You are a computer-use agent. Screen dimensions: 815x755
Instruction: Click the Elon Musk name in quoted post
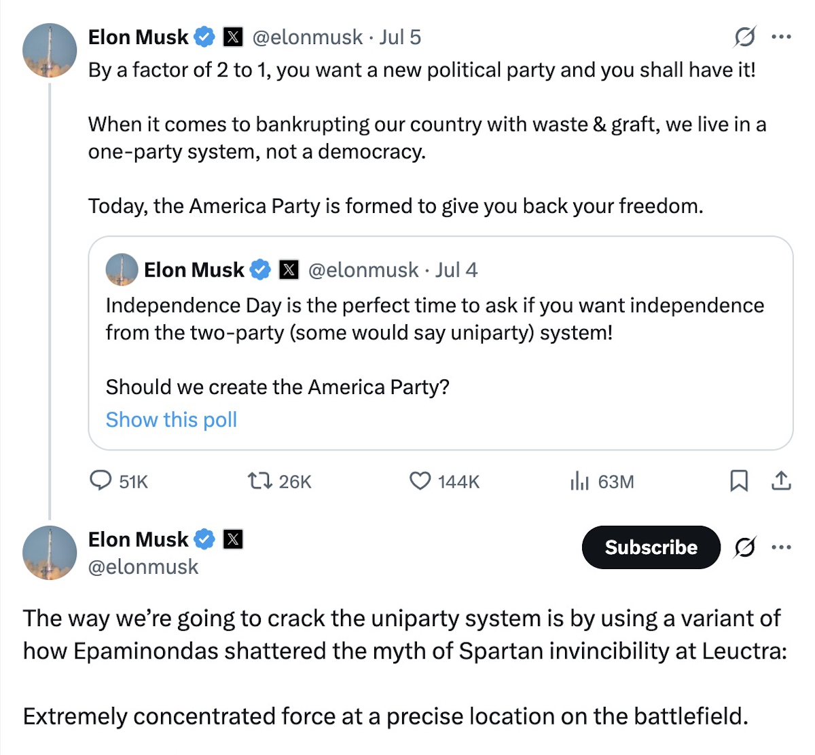click(x=194, y=270)
